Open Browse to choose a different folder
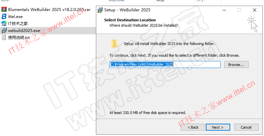The image size is (264, 136). pyautogui.click(x=236, y=65)
